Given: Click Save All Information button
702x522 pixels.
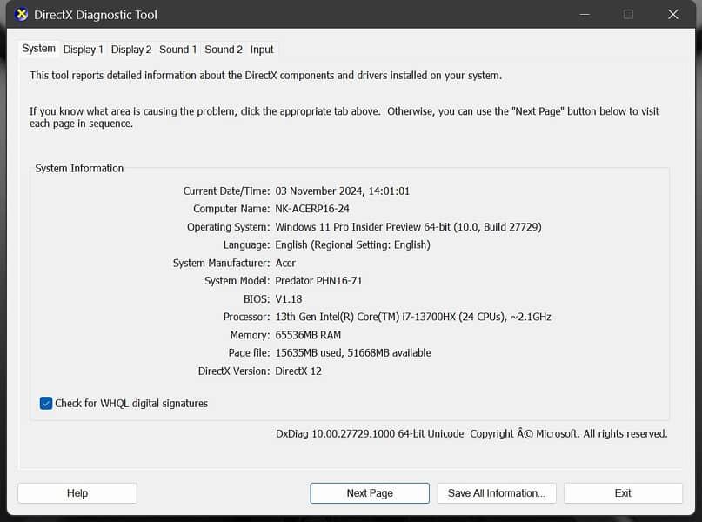Looking at the screenshot, I should pyautogui.click(x=497, y=493).
